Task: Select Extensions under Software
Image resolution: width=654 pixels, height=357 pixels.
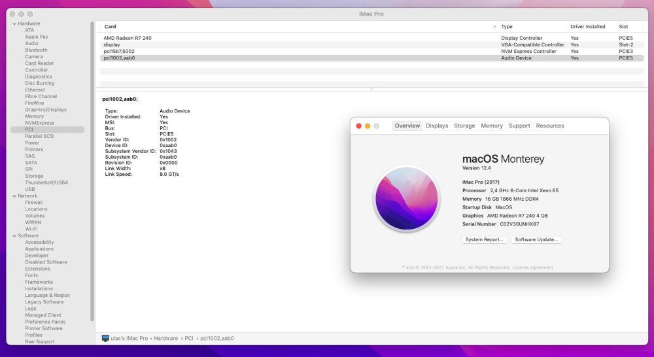Action: click(37, 269)
